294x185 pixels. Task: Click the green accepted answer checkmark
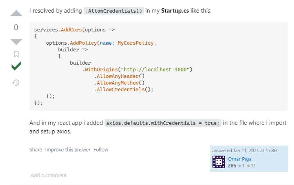tap(16, 67)
